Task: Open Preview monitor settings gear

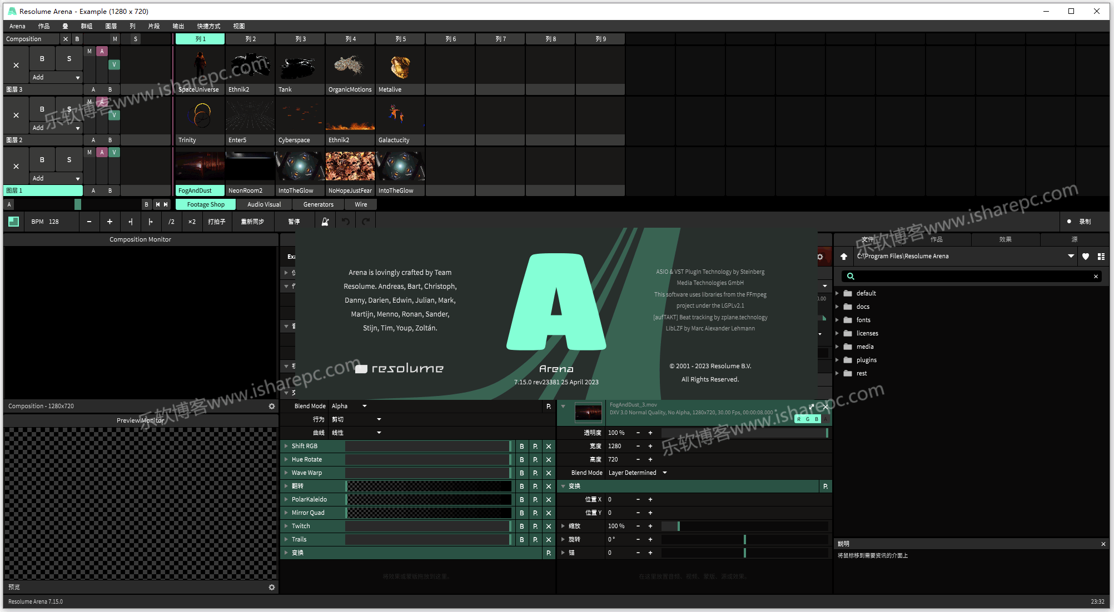Action: click(x=272, y=587)
